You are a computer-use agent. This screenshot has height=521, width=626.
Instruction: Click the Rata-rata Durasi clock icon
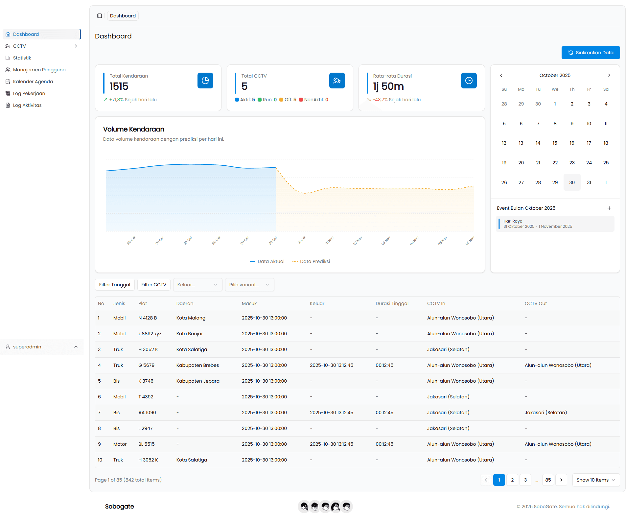469,81
